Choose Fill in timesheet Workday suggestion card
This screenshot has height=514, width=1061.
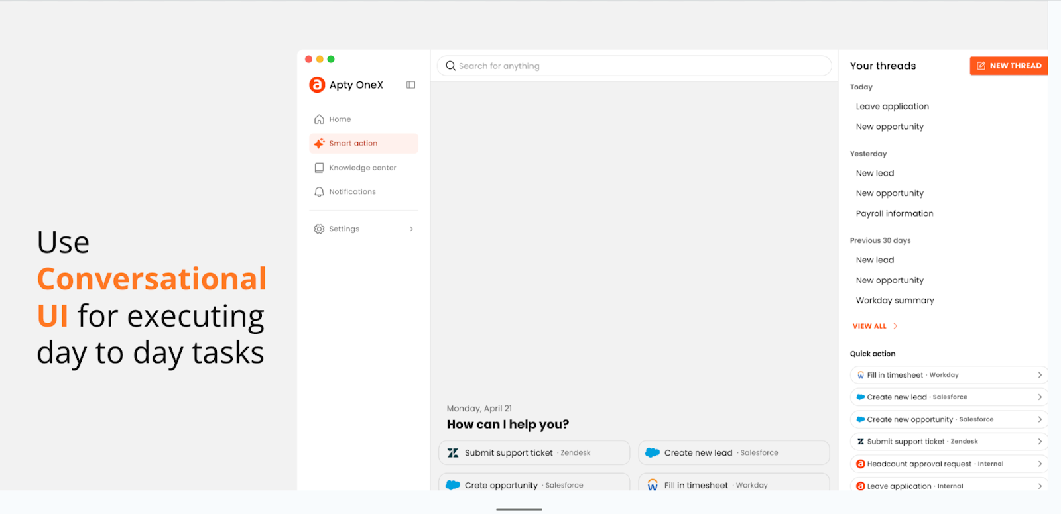pos(734,483)
